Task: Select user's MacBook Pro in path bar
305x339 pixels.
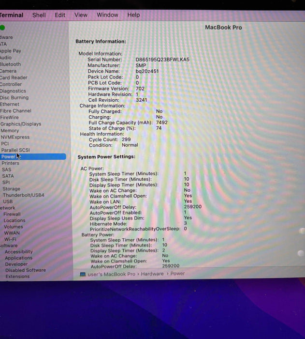Action: [x=111, y=274]
